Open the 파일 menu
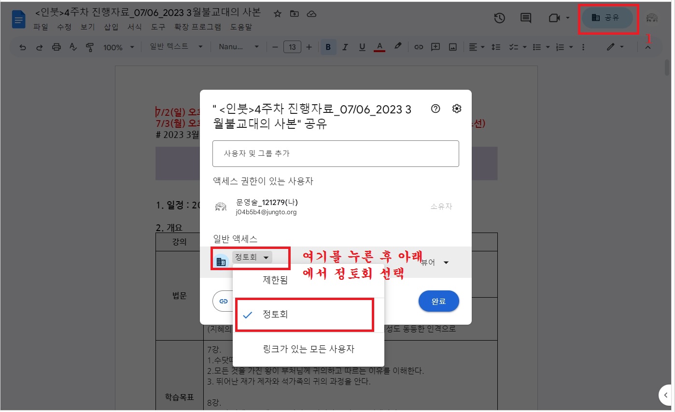Screen dimensions: 675x412 41,27
